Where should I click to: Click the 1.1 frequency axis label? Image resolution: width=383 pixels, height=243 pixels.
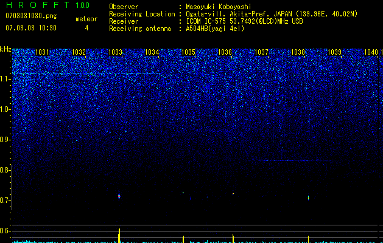(x=5, y=79)
